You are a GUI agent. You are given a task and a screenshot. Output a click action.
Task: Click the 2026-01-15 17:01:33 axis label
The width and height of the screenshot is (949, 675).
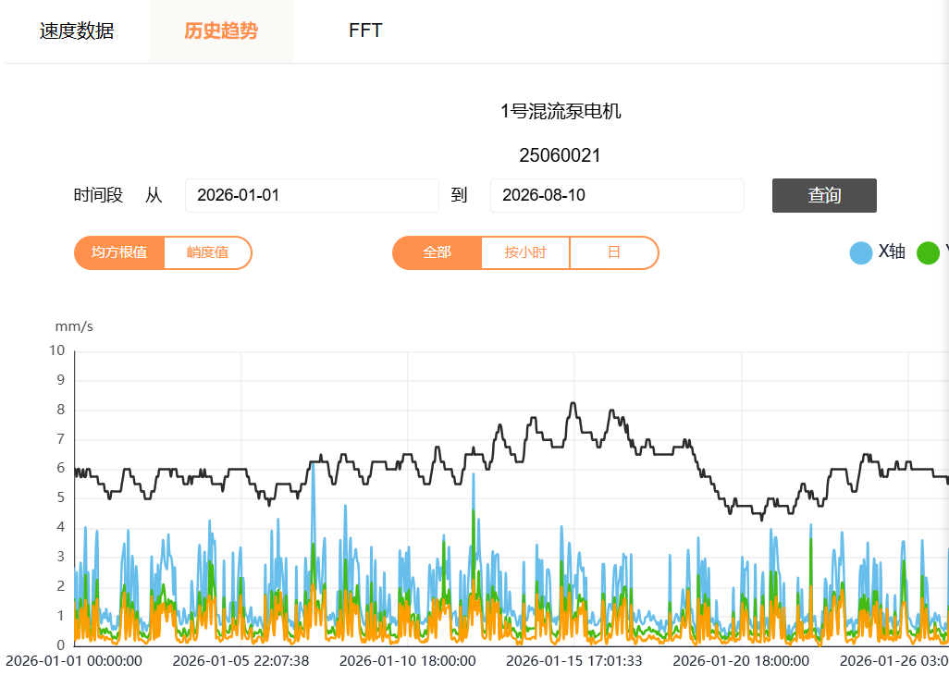[x=573, y=661]
